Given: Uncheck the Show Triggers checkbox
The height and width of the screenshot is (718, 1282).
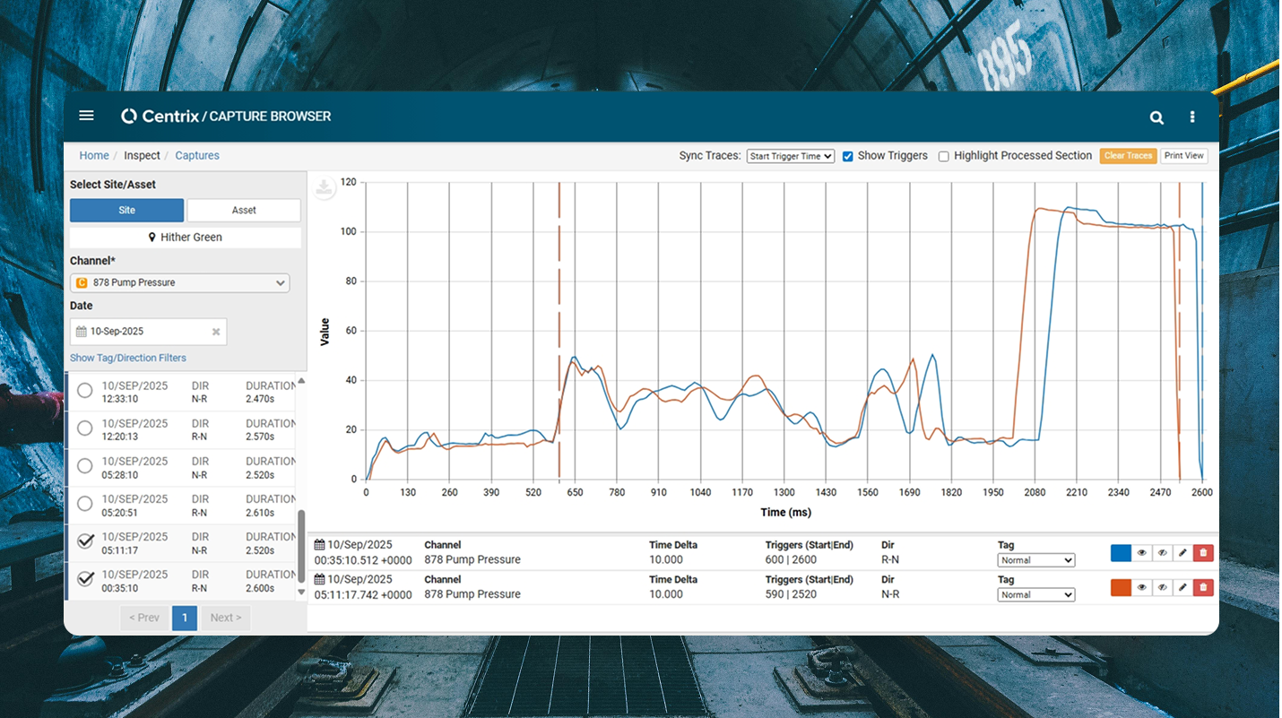Looking at the screenshot, I should (847, 156).
